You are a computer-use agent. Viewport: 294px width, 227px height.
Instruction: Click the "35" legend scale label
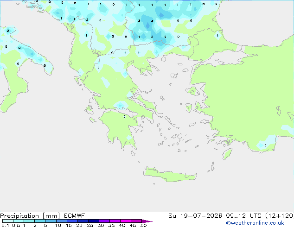pos(111,225)
